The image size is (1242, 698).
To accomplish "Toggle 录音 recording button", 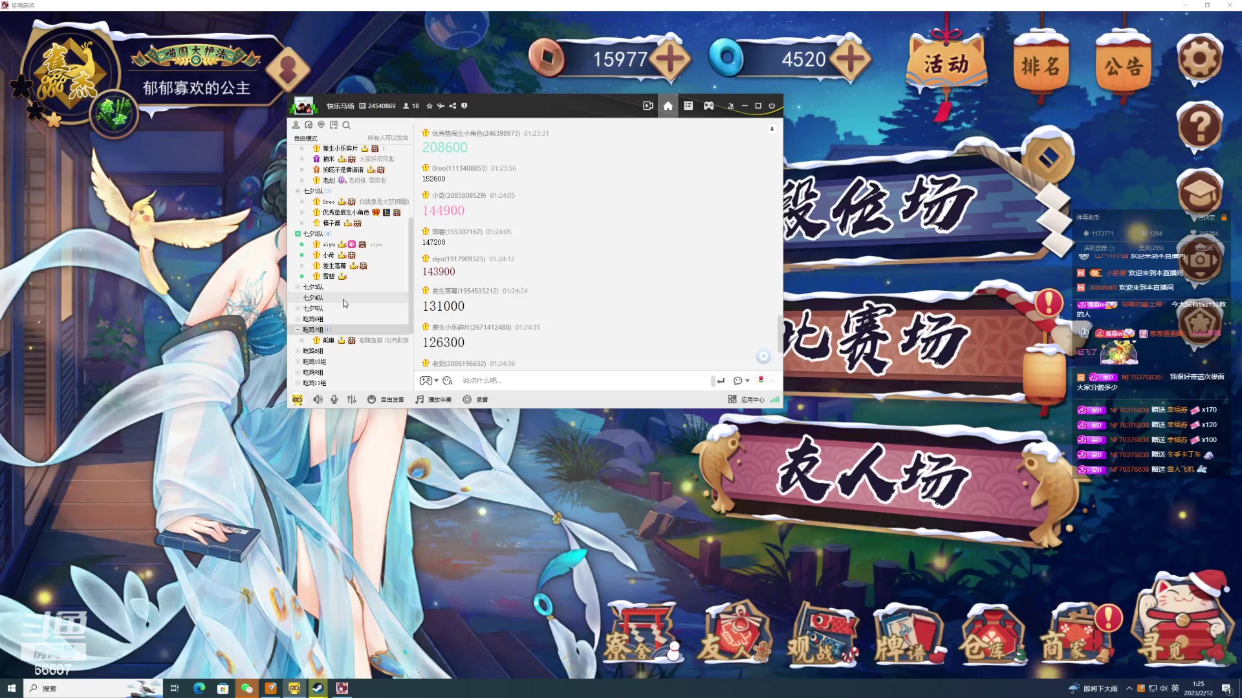I will click(x=475, y=400).
